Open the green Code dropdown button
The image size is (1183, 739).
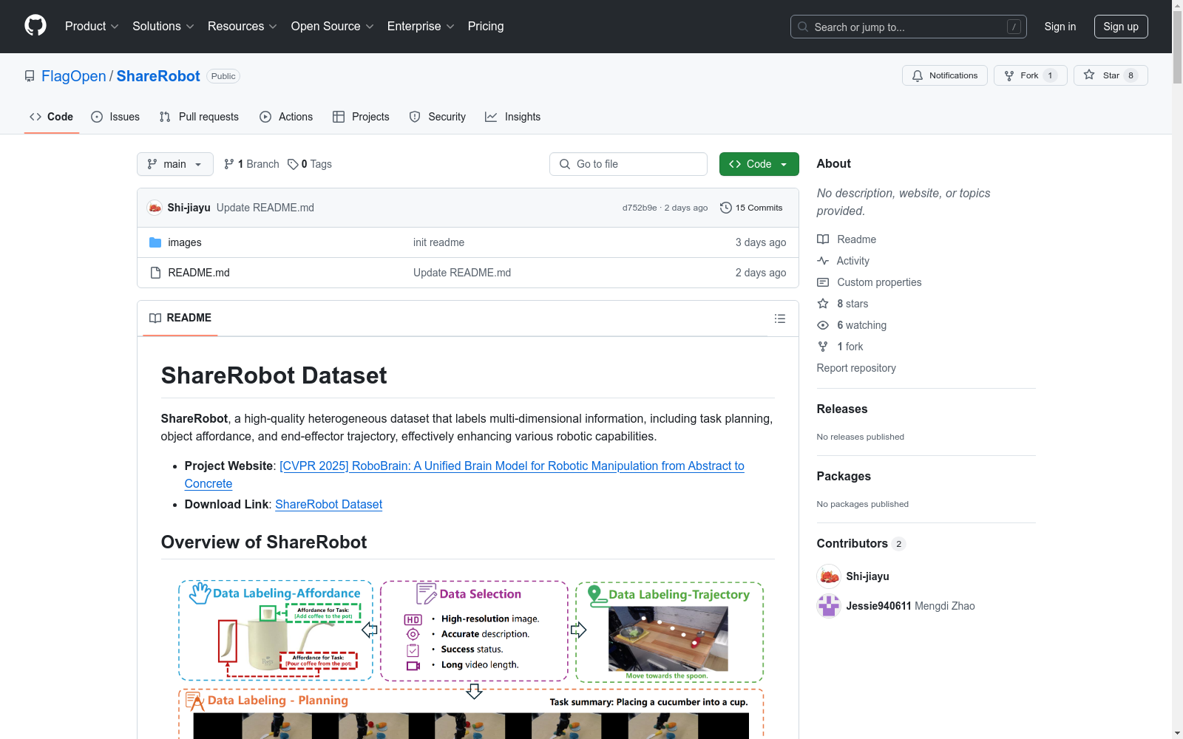tap(759, 164)
